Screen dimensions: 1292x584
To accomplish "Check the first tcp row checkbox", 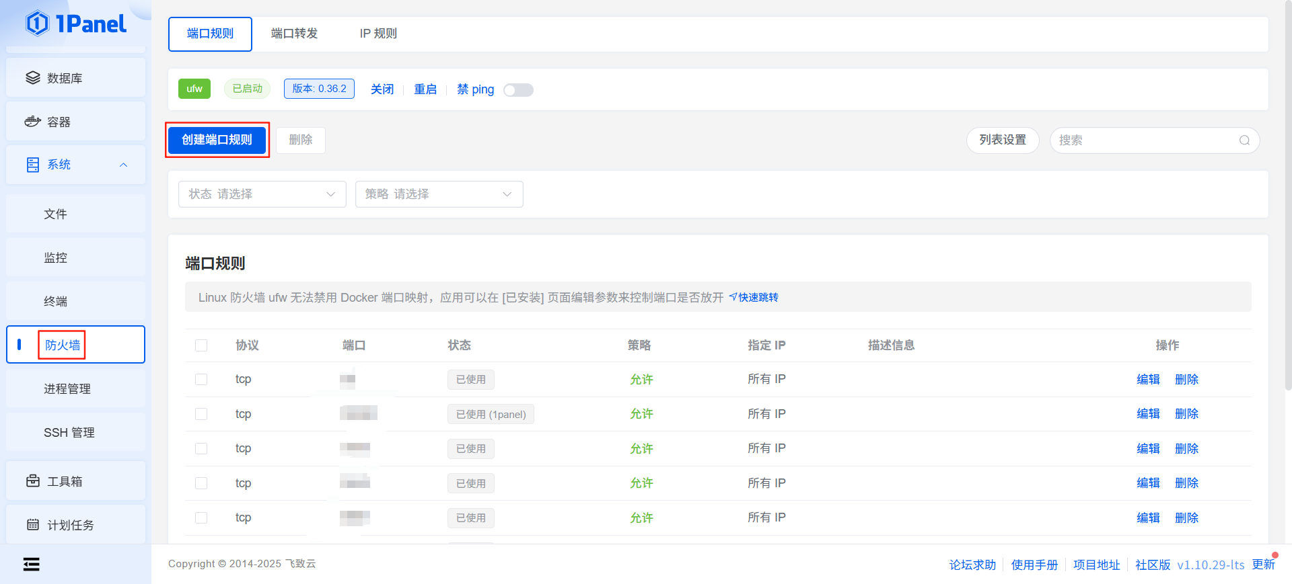I will click(201, 380).
